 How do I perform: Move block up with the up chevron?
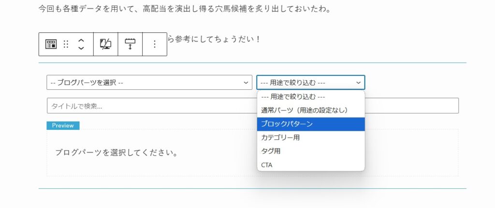(81, 41)
